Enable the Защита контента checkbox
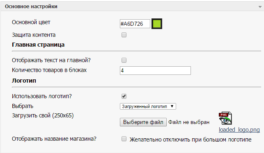This screenshot has width=264, height=153. point(124,35)
